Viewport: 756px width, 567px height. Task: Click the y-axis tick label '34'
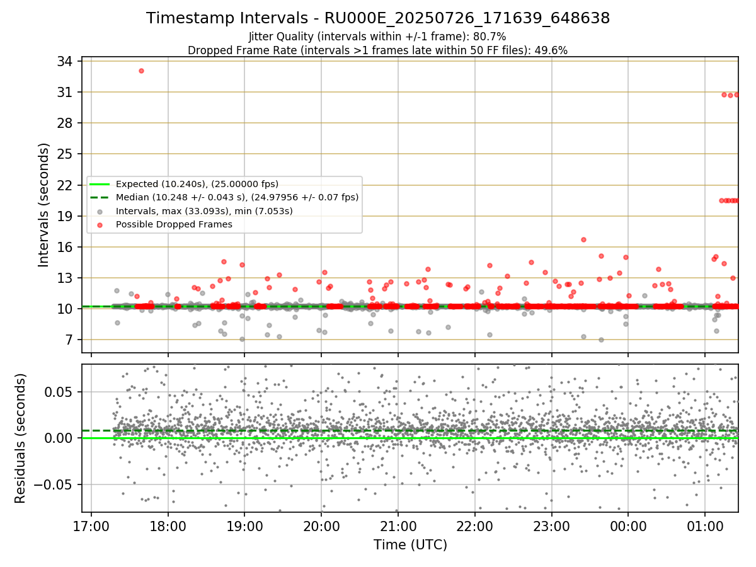pos(66,62)
